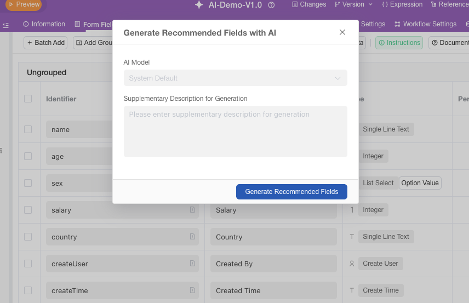Viewport: 469px width, 303px height.
Task: Expand the Version dropdown
Action: [x=353, y=4]
